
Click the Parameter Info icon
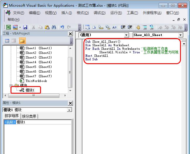click(x=108, y=27)
